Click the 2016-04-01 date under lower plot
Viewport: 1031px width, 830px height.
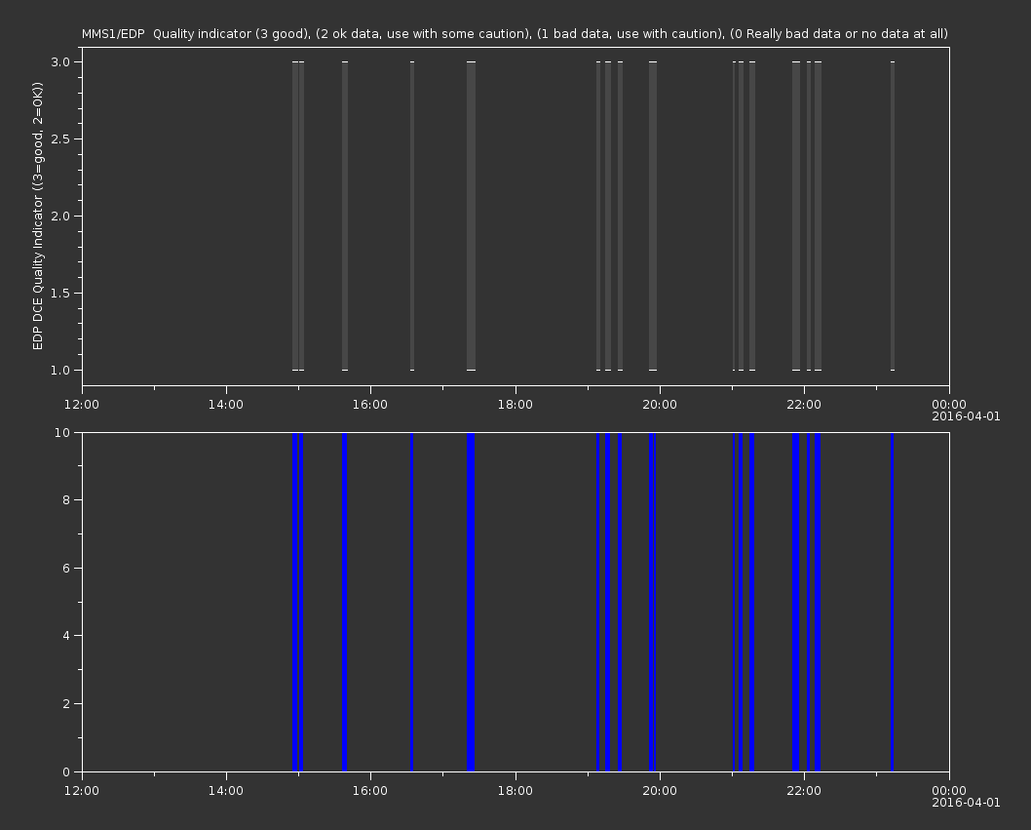(966, 803)
